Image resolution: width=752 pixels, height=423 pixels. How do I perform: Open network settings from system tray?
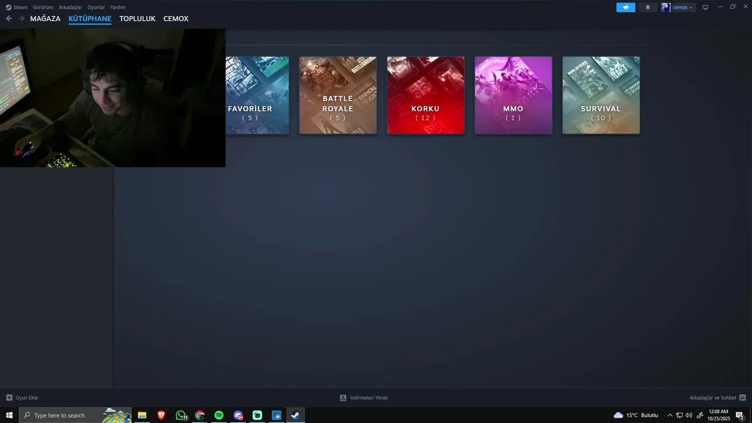[x=679, y=415]
